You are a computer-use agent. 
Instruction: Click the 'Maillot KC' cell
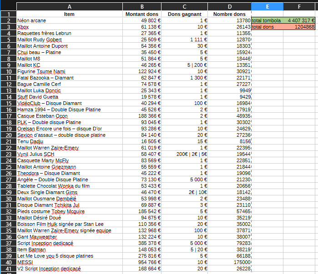pos(69,65)
